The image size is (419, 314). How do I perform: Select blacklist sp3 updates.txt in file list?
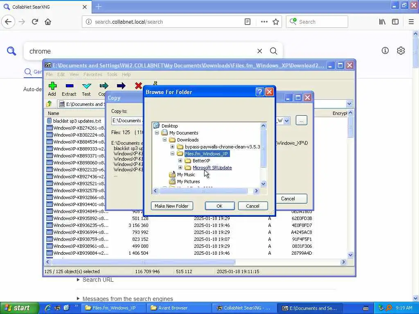point(77,121)
